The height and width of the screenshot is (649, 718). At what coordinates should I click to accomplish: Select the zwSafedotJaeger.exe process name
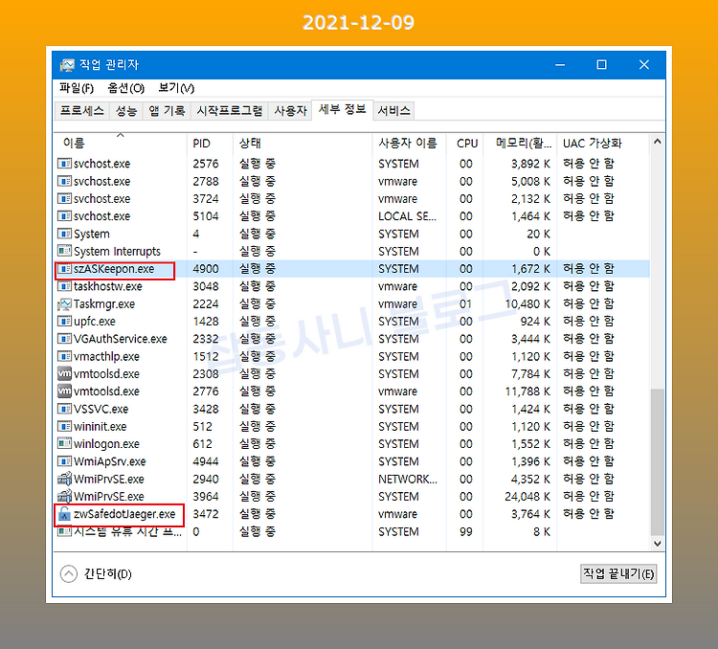[x=124, y=514]
